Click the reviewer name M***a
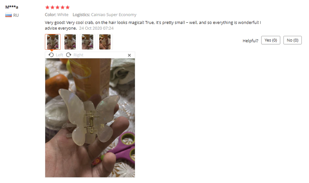The image size is (309, 183). (x=12, y=7)
